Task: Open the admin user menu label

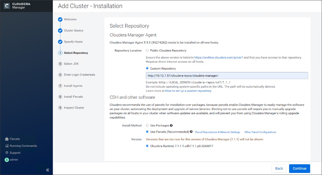Action: [14, 160]
